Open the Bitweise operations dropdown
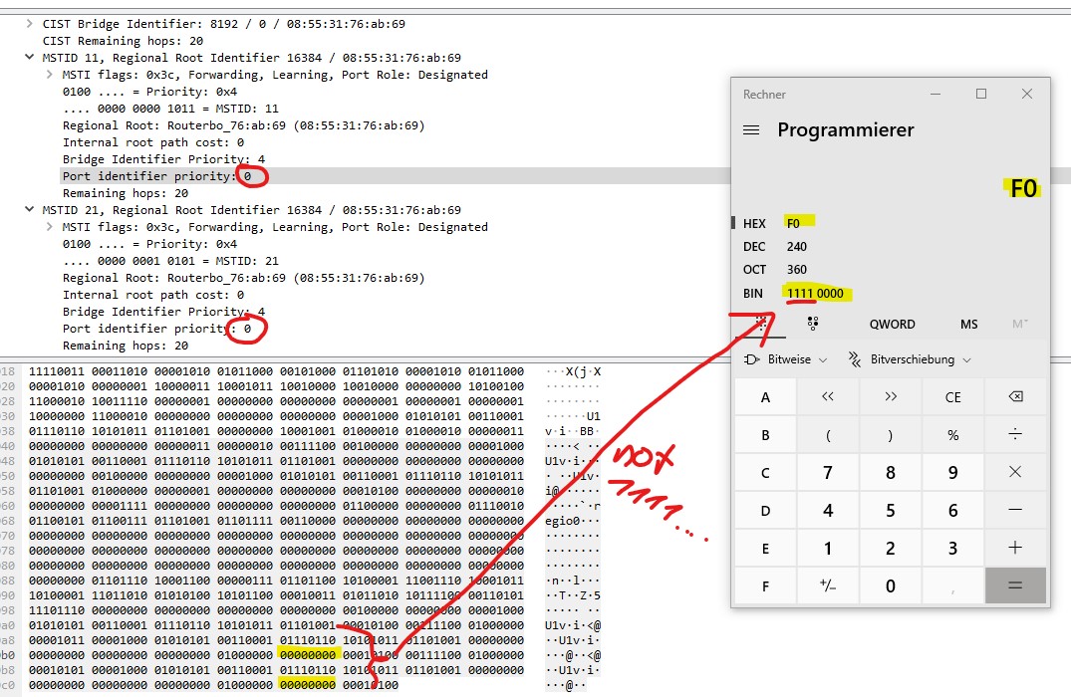 (x=785, y=359)
